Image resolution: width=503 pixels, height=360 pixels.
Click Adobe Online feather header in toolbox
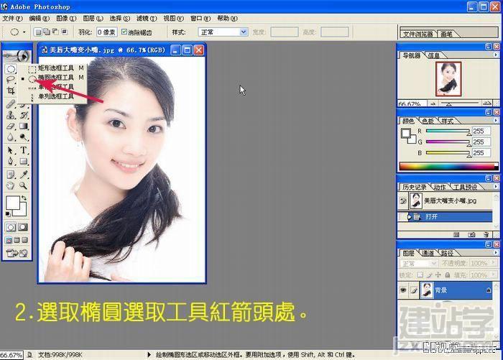pyautogui.click(x=17, y=56)
